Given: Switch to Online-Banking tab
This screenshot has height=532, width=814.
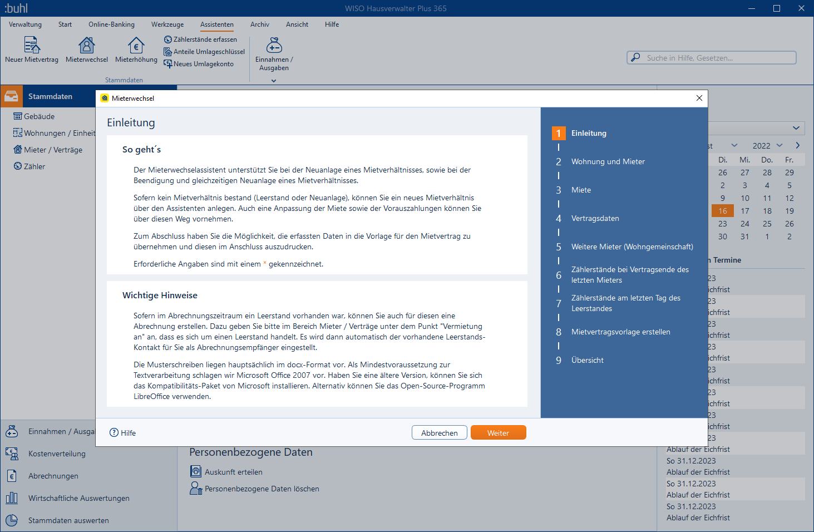Looking at the screenshot, I should tap(111, 24).
